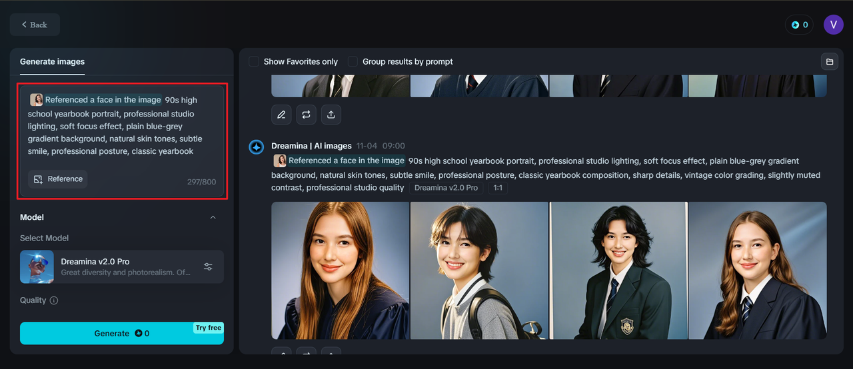This screenshot has height=369, width=853.
Task: Upload or export the upper result set
Action: (x=331, y=115)
